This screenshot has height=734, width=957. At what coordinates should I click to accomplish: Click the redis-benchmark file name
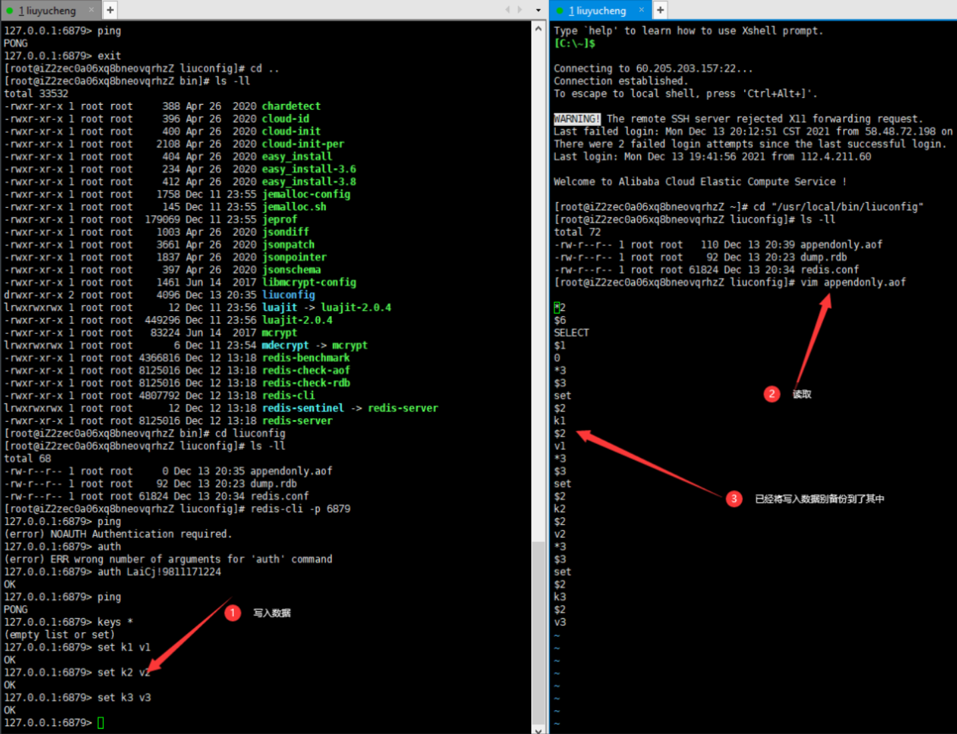point(306,358)
